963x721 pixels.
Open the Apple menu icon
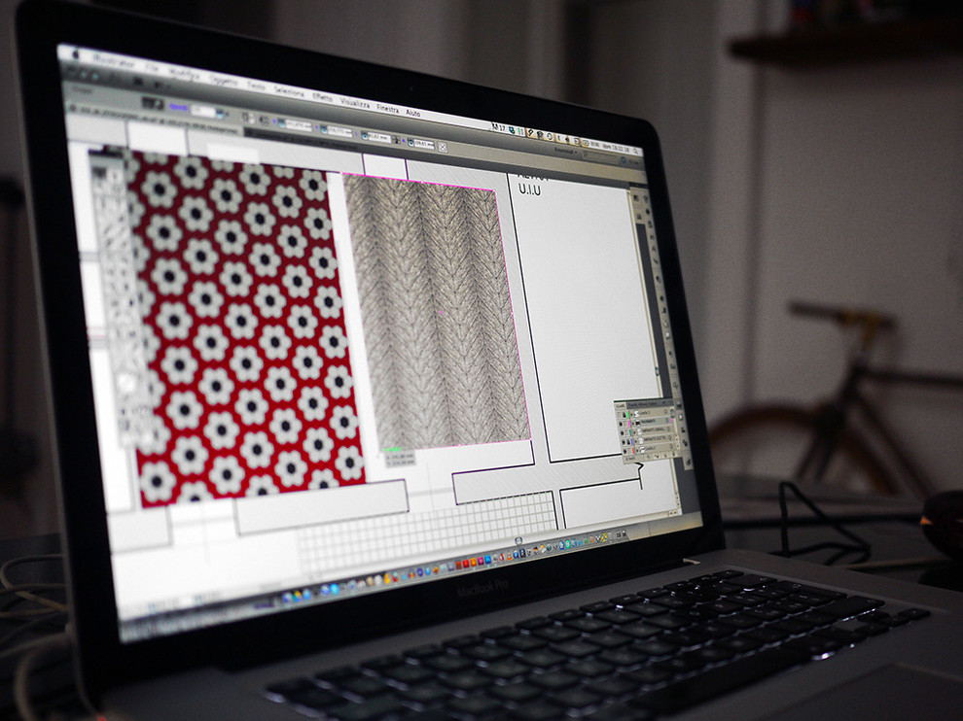pos(76,56)
